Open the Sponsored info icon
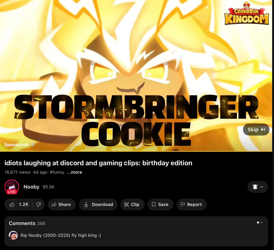274x250 pixels. tap(33, 144)
